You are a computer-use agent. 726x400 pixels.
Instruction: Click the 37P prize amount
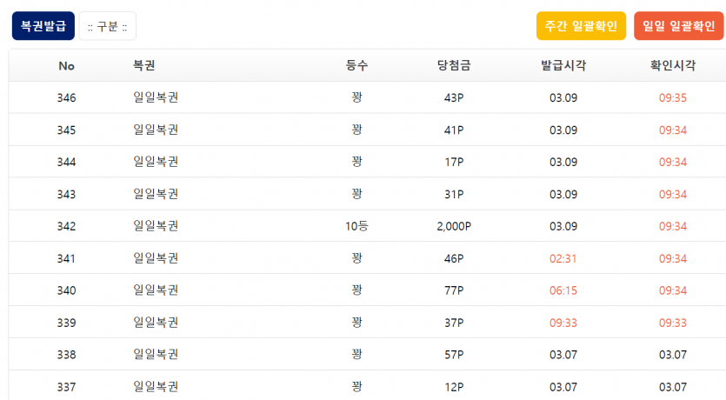click(x=454, y=323)
